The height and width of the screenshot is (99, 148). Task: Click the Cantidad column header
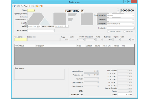[x=90, y=46]
